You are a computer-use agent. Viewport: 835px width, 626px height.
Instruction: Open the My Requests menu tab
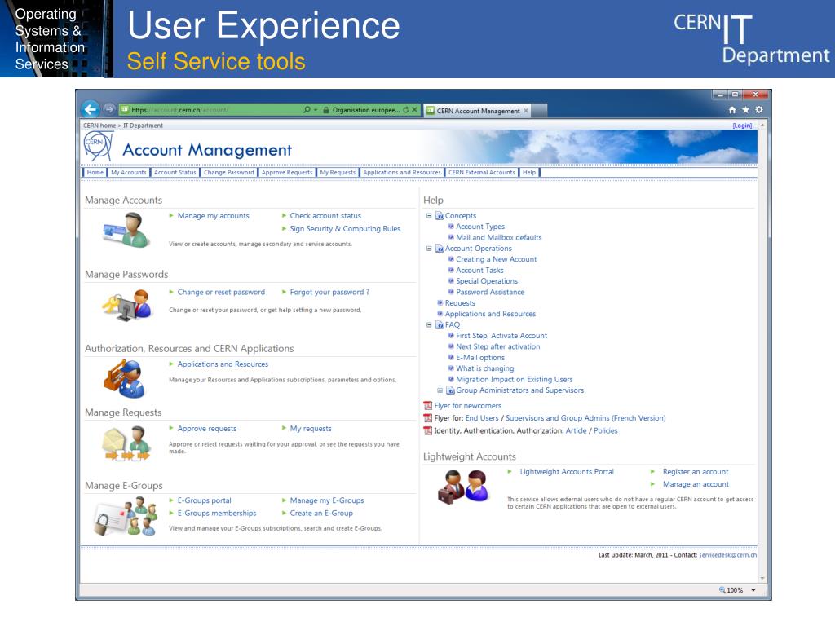338,173
